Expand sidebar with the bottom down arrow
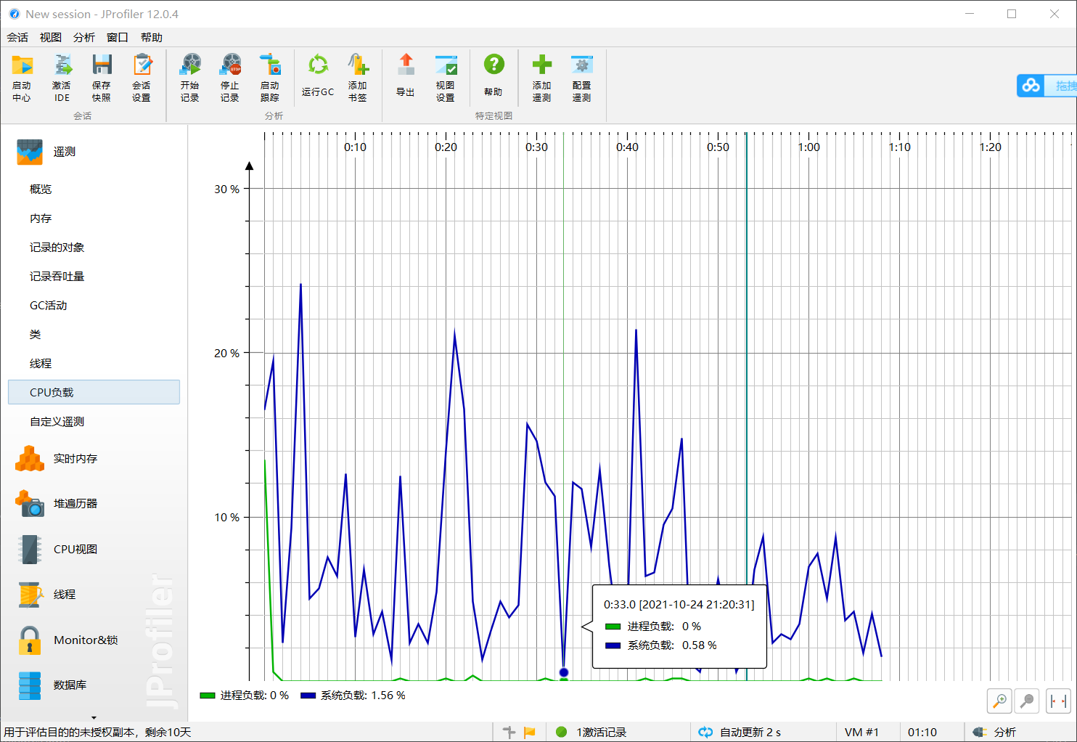The height and width of the screenshot is (742, 1077). click(x=94, y=718)
